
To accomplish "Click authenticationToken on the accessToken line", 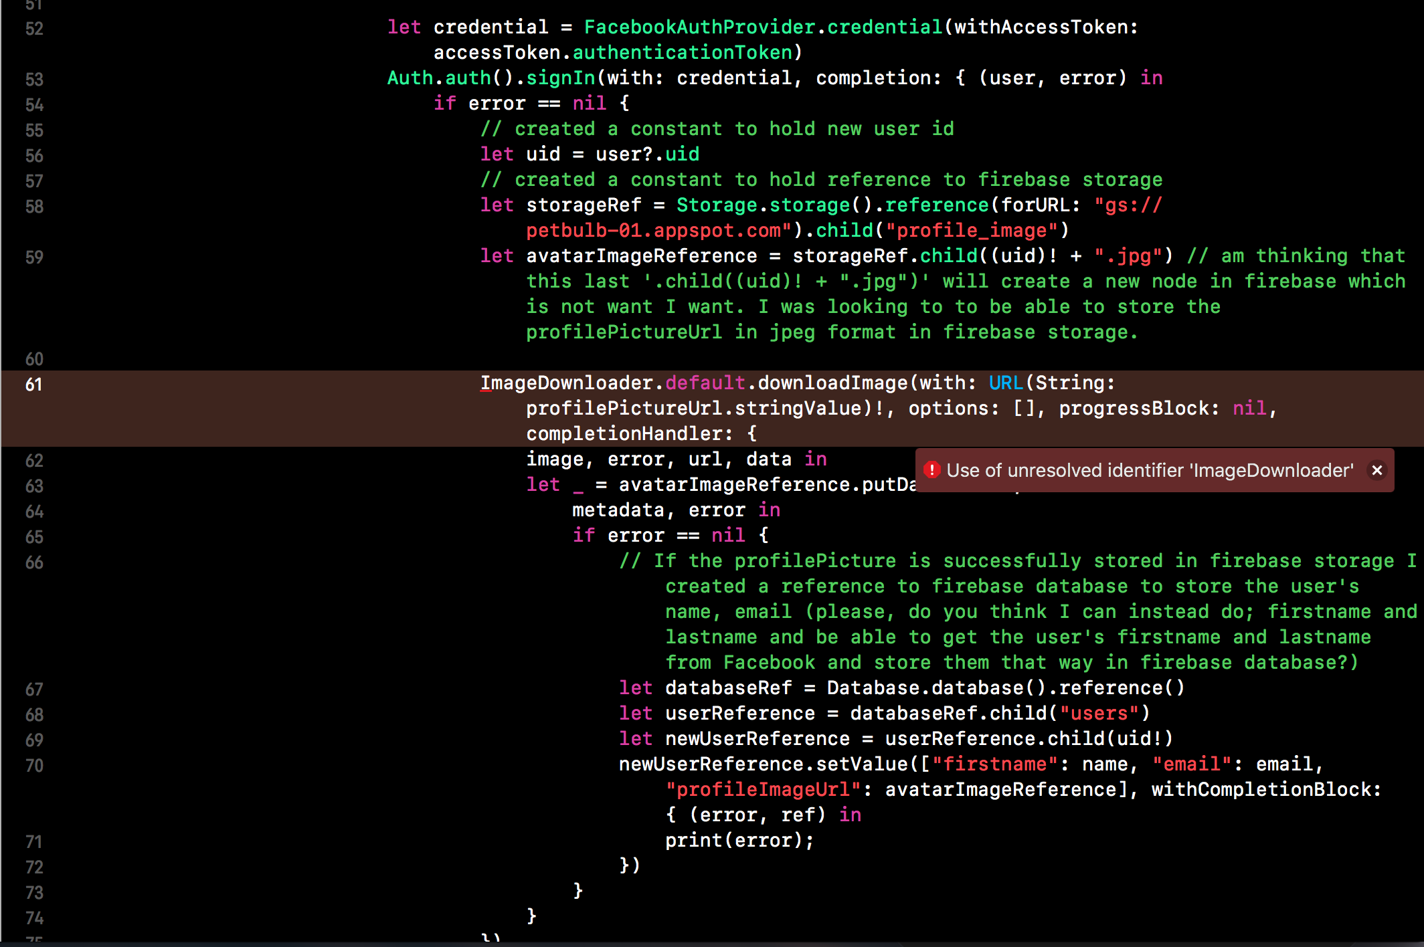I will 683,52.
